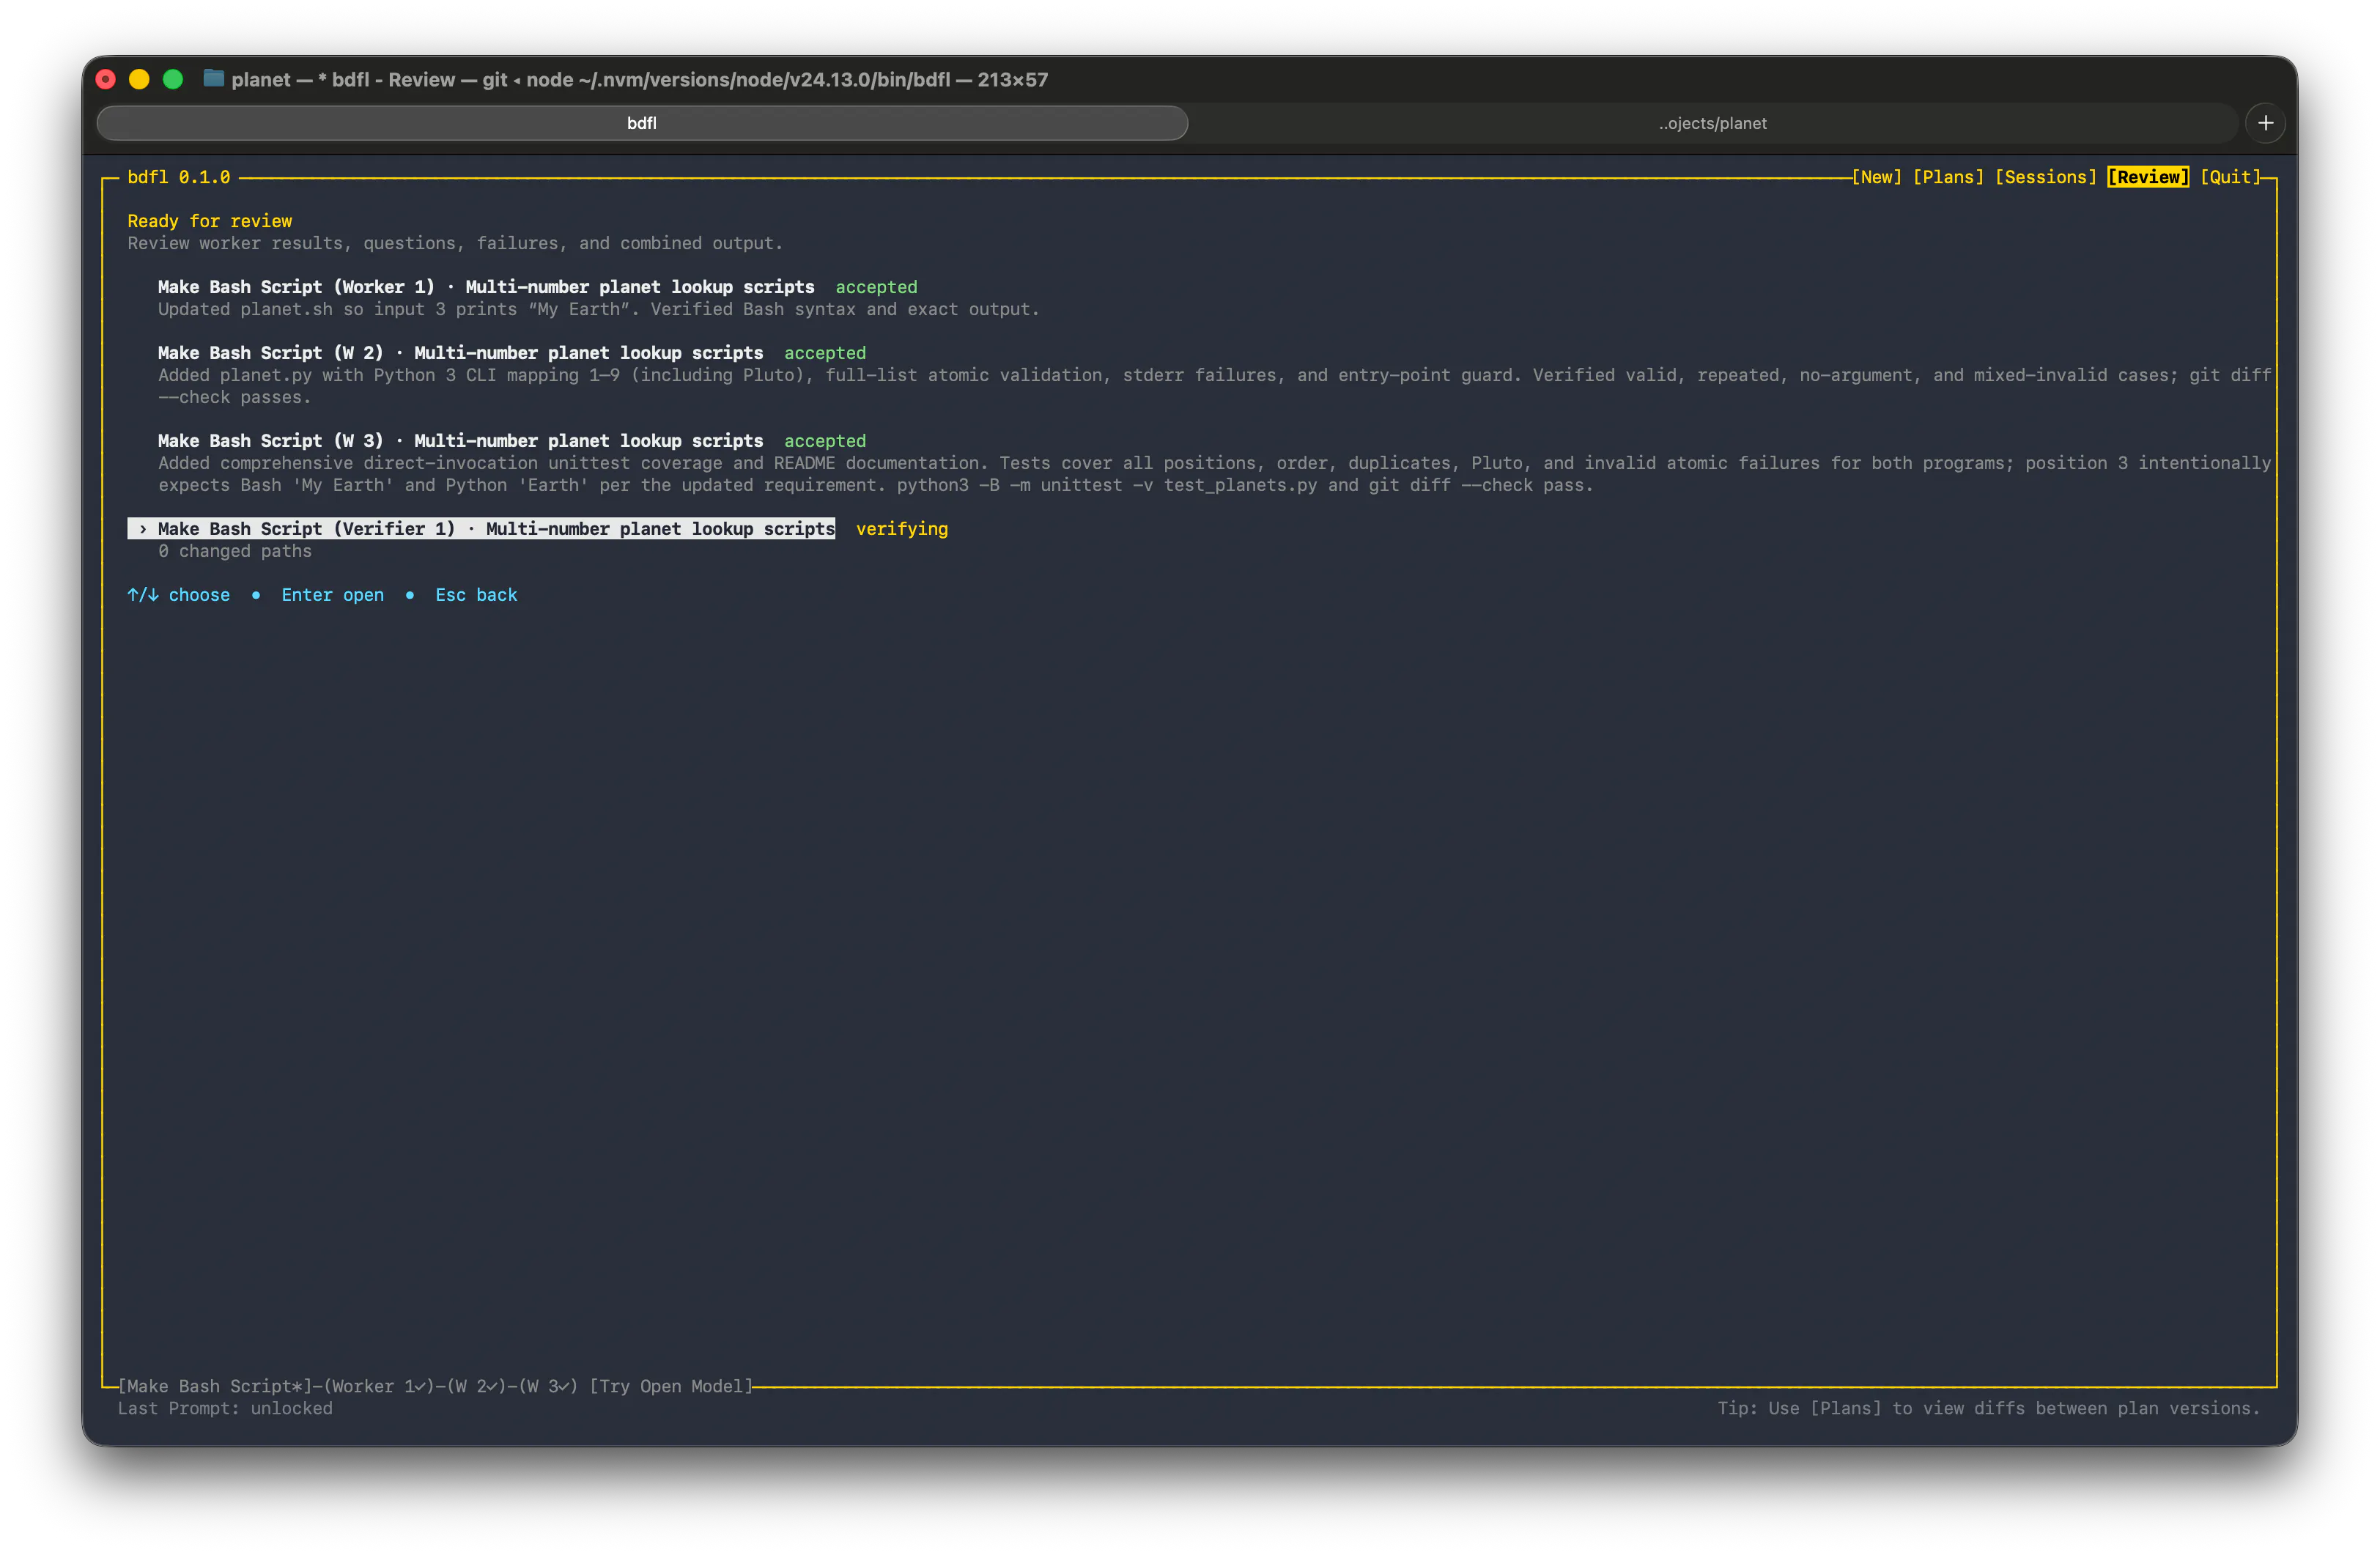Click the folder icon in title bar
The width and height of the screenshot is (2380, 1555).
[x=213, y=78]
